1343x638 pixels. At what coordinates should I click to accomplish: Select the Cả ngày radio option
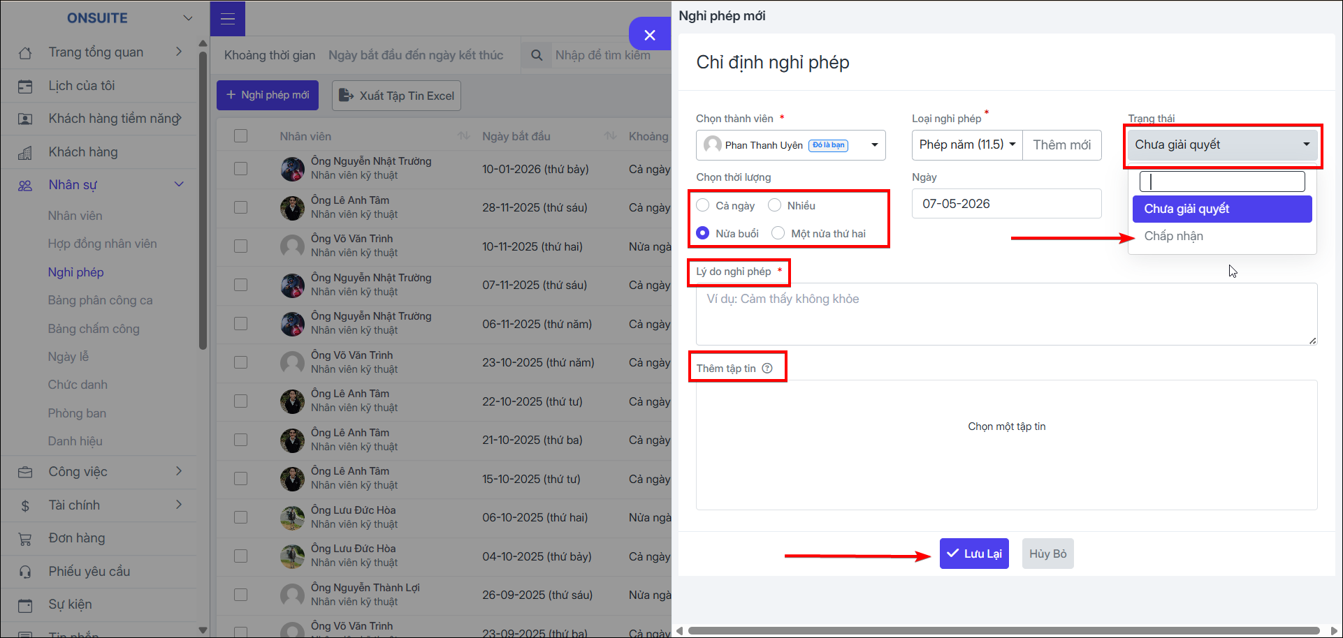703,205
